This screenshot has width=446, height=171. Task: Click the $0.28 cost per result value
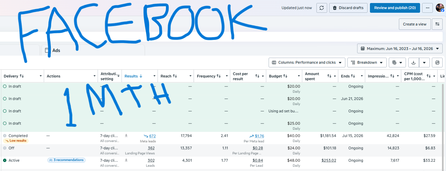(x=258, y=148)
